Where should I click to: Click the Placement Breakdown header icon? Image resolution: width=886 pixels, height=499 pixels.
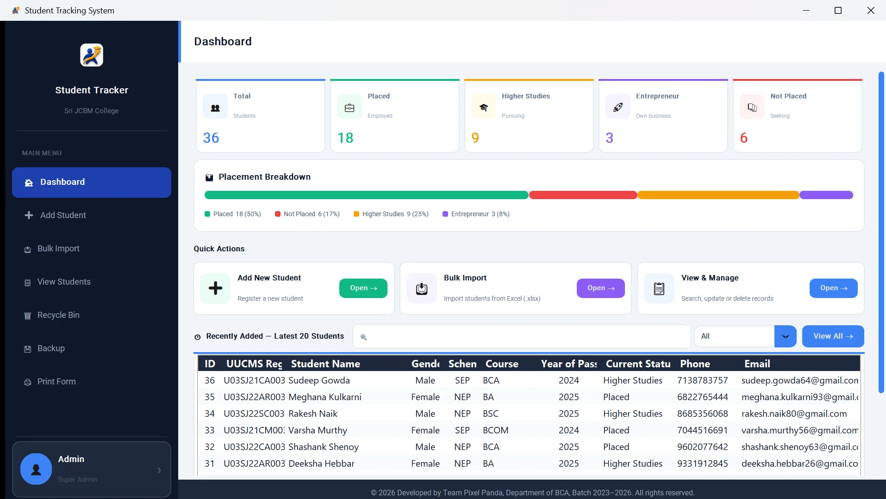(209, 177)
